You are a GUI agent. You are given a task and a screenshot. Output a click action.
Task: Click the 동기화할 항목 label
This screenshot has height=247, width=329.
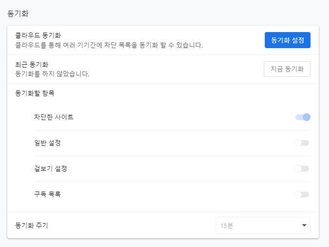tap(35, 93)
